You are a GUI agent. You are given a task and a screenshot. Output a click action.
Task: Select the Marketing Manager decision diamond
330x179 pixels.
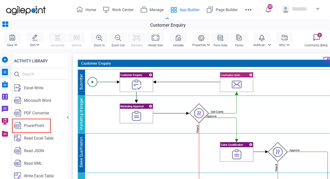pyautogui.click(x=199, y=113)
